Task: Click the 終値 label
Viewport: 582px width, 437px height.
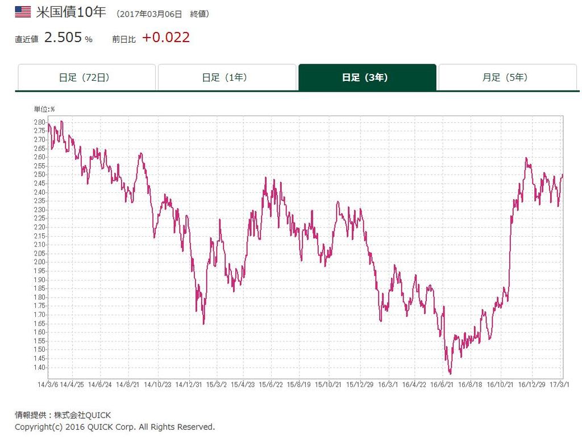Action: point(197,14)
